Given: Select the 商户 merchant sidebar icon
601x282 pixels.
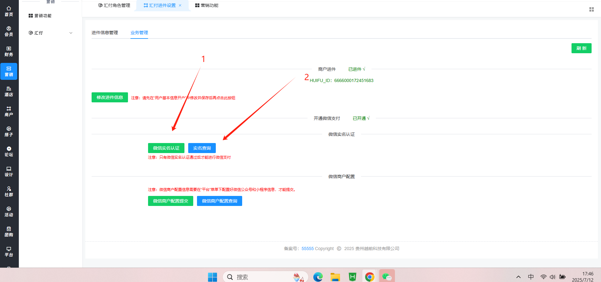Looking at the screenshot, I should (9, 111).
